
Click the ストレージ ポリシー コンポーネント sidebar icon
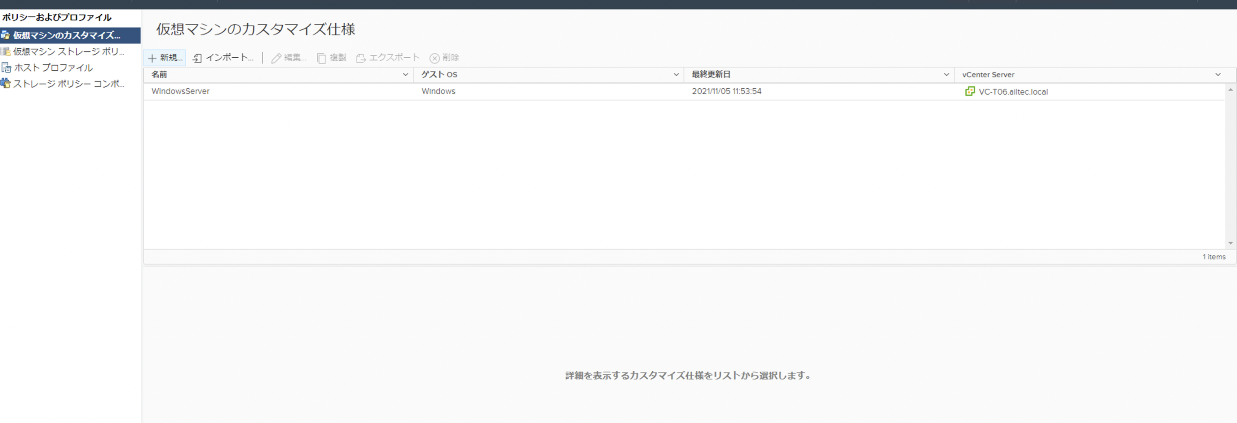coord(6,84)
